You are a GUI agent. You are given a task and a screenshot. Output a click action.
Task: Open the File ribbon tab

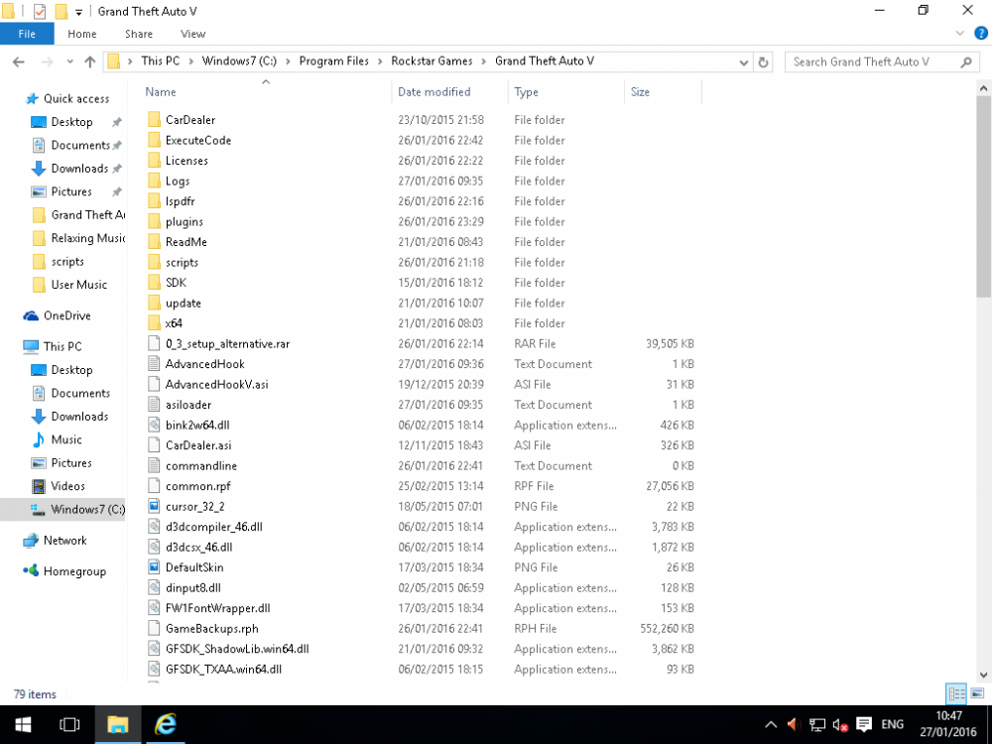point(27,34)
